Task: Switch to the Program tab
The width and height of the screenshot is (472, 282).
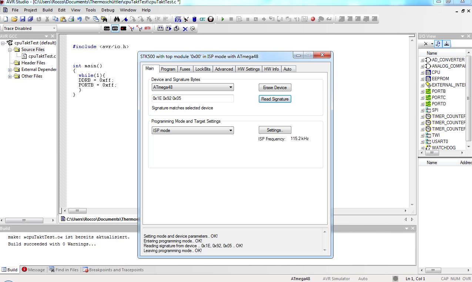Action: point(168,69)
